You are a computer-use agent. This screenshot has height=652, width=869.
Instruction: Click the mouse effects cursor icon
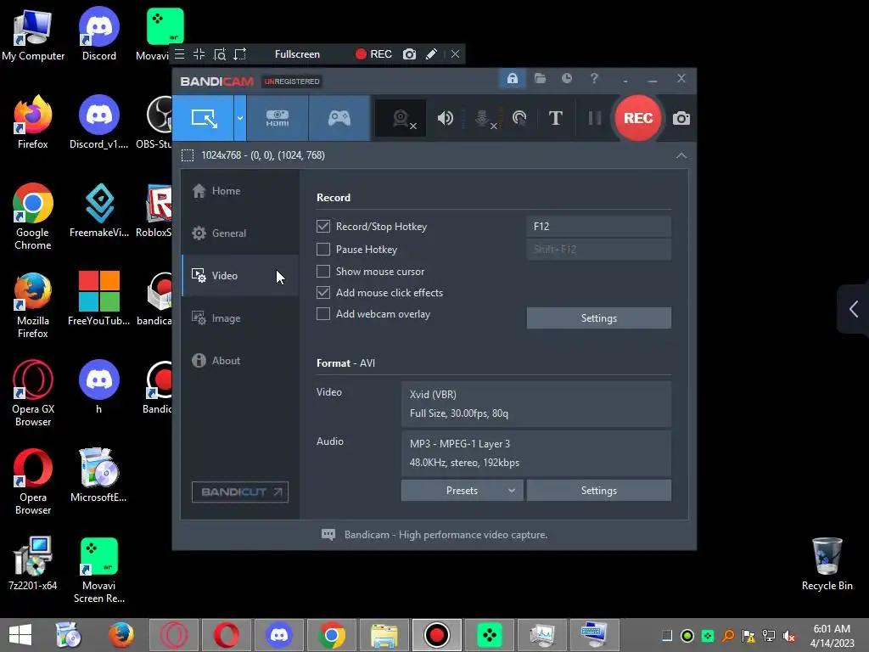pyautogui.click(x=519, y=118)
